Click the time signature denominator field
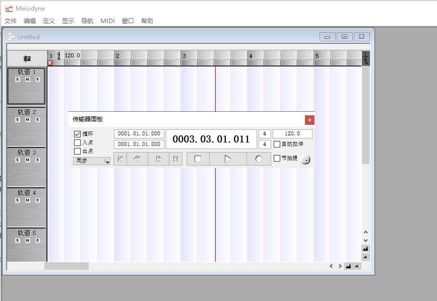Image resolution: width=437 pixels, height=301 pixels. (x=265, y=144)
